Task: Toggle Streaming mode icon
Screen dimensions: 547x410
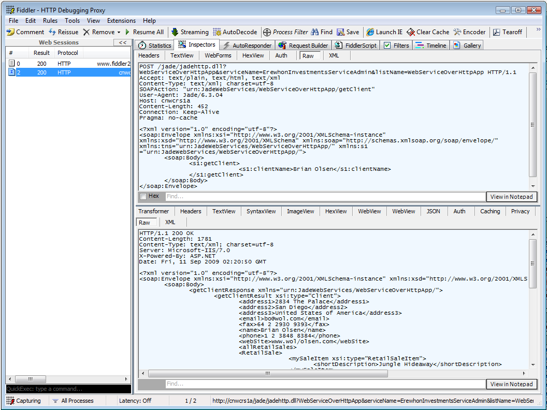Action: [175, 32]
